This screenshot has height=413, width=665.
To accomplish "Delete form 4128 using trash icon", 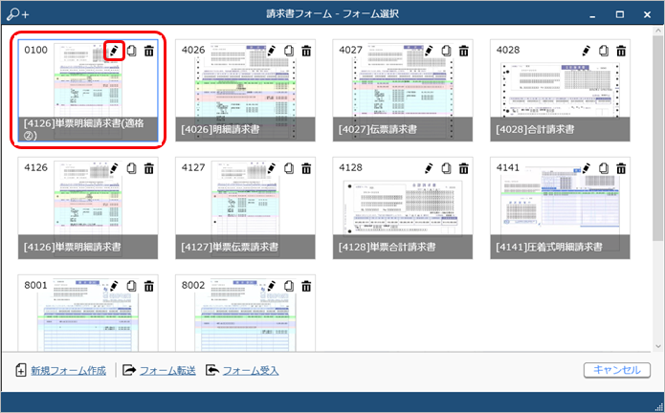I will pyautogui.click(x=463, y=168).
